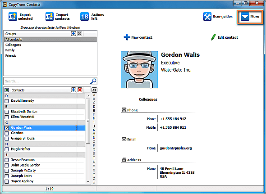Jump to letter D in alphabet index
The image size is (266, 194).
[x=94, y=107]
